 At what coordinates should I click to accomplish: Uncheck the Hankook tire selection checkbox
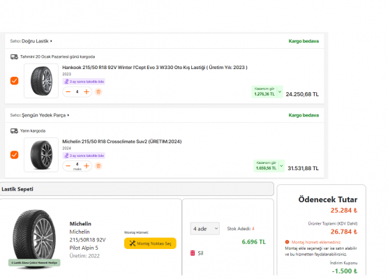click(x=14, y=81)
